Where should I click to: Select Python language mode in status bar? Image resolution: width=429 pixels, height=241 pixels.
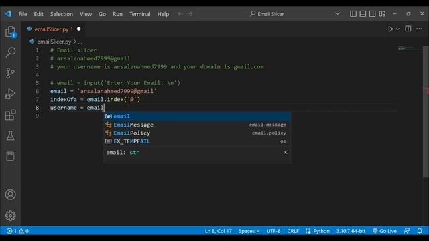322,231
